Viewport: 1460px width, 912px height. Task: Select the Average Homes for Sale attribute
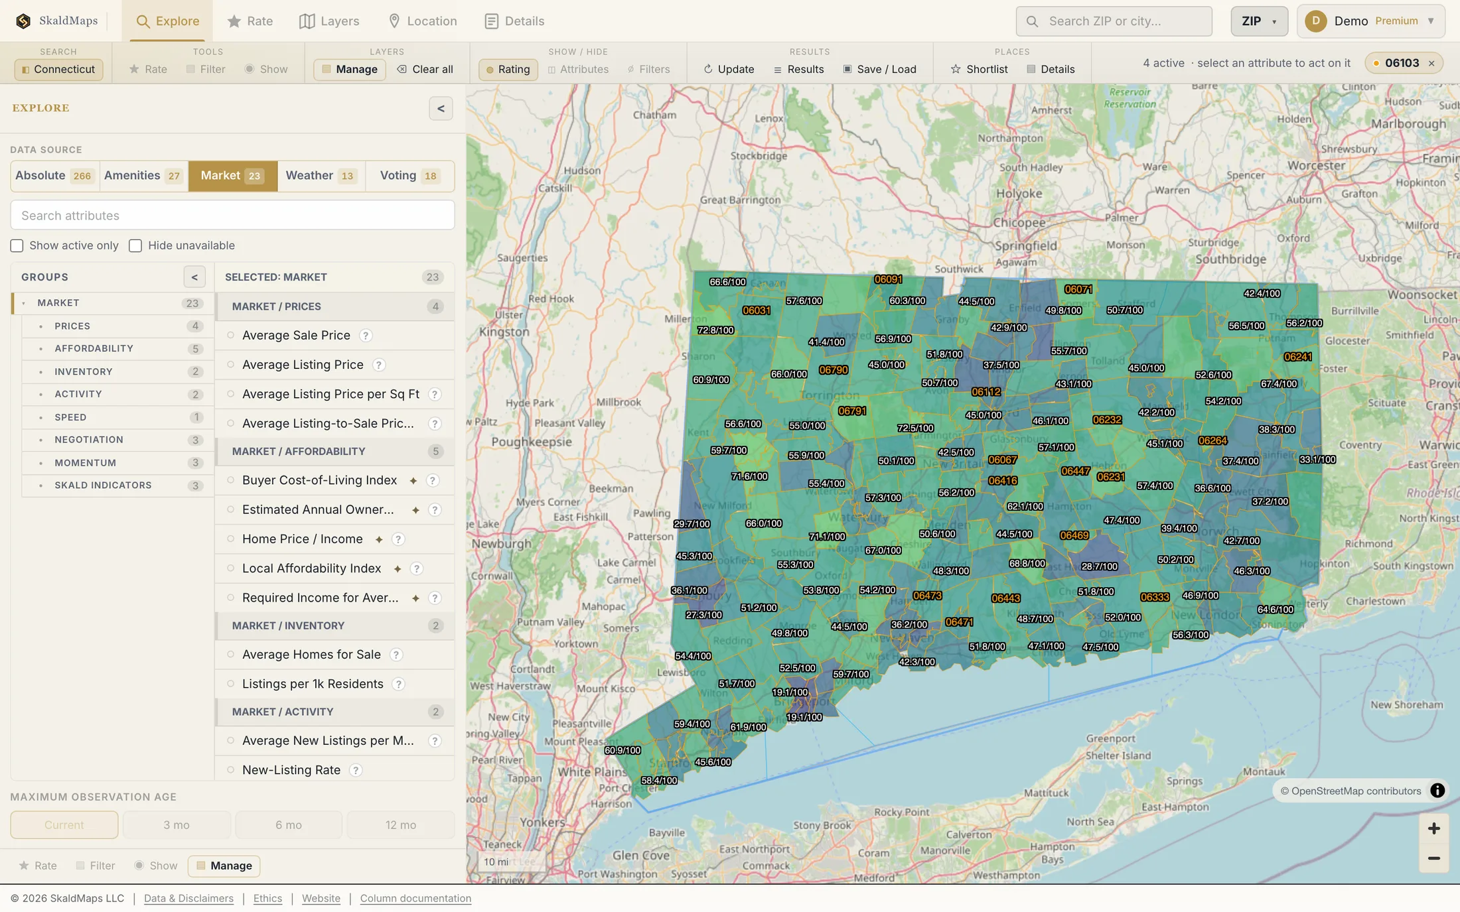point(334,655)
